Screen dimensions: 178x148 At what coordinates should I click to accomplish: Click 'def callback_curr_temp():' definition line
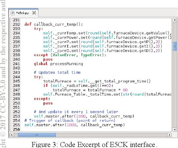(54, 24)
